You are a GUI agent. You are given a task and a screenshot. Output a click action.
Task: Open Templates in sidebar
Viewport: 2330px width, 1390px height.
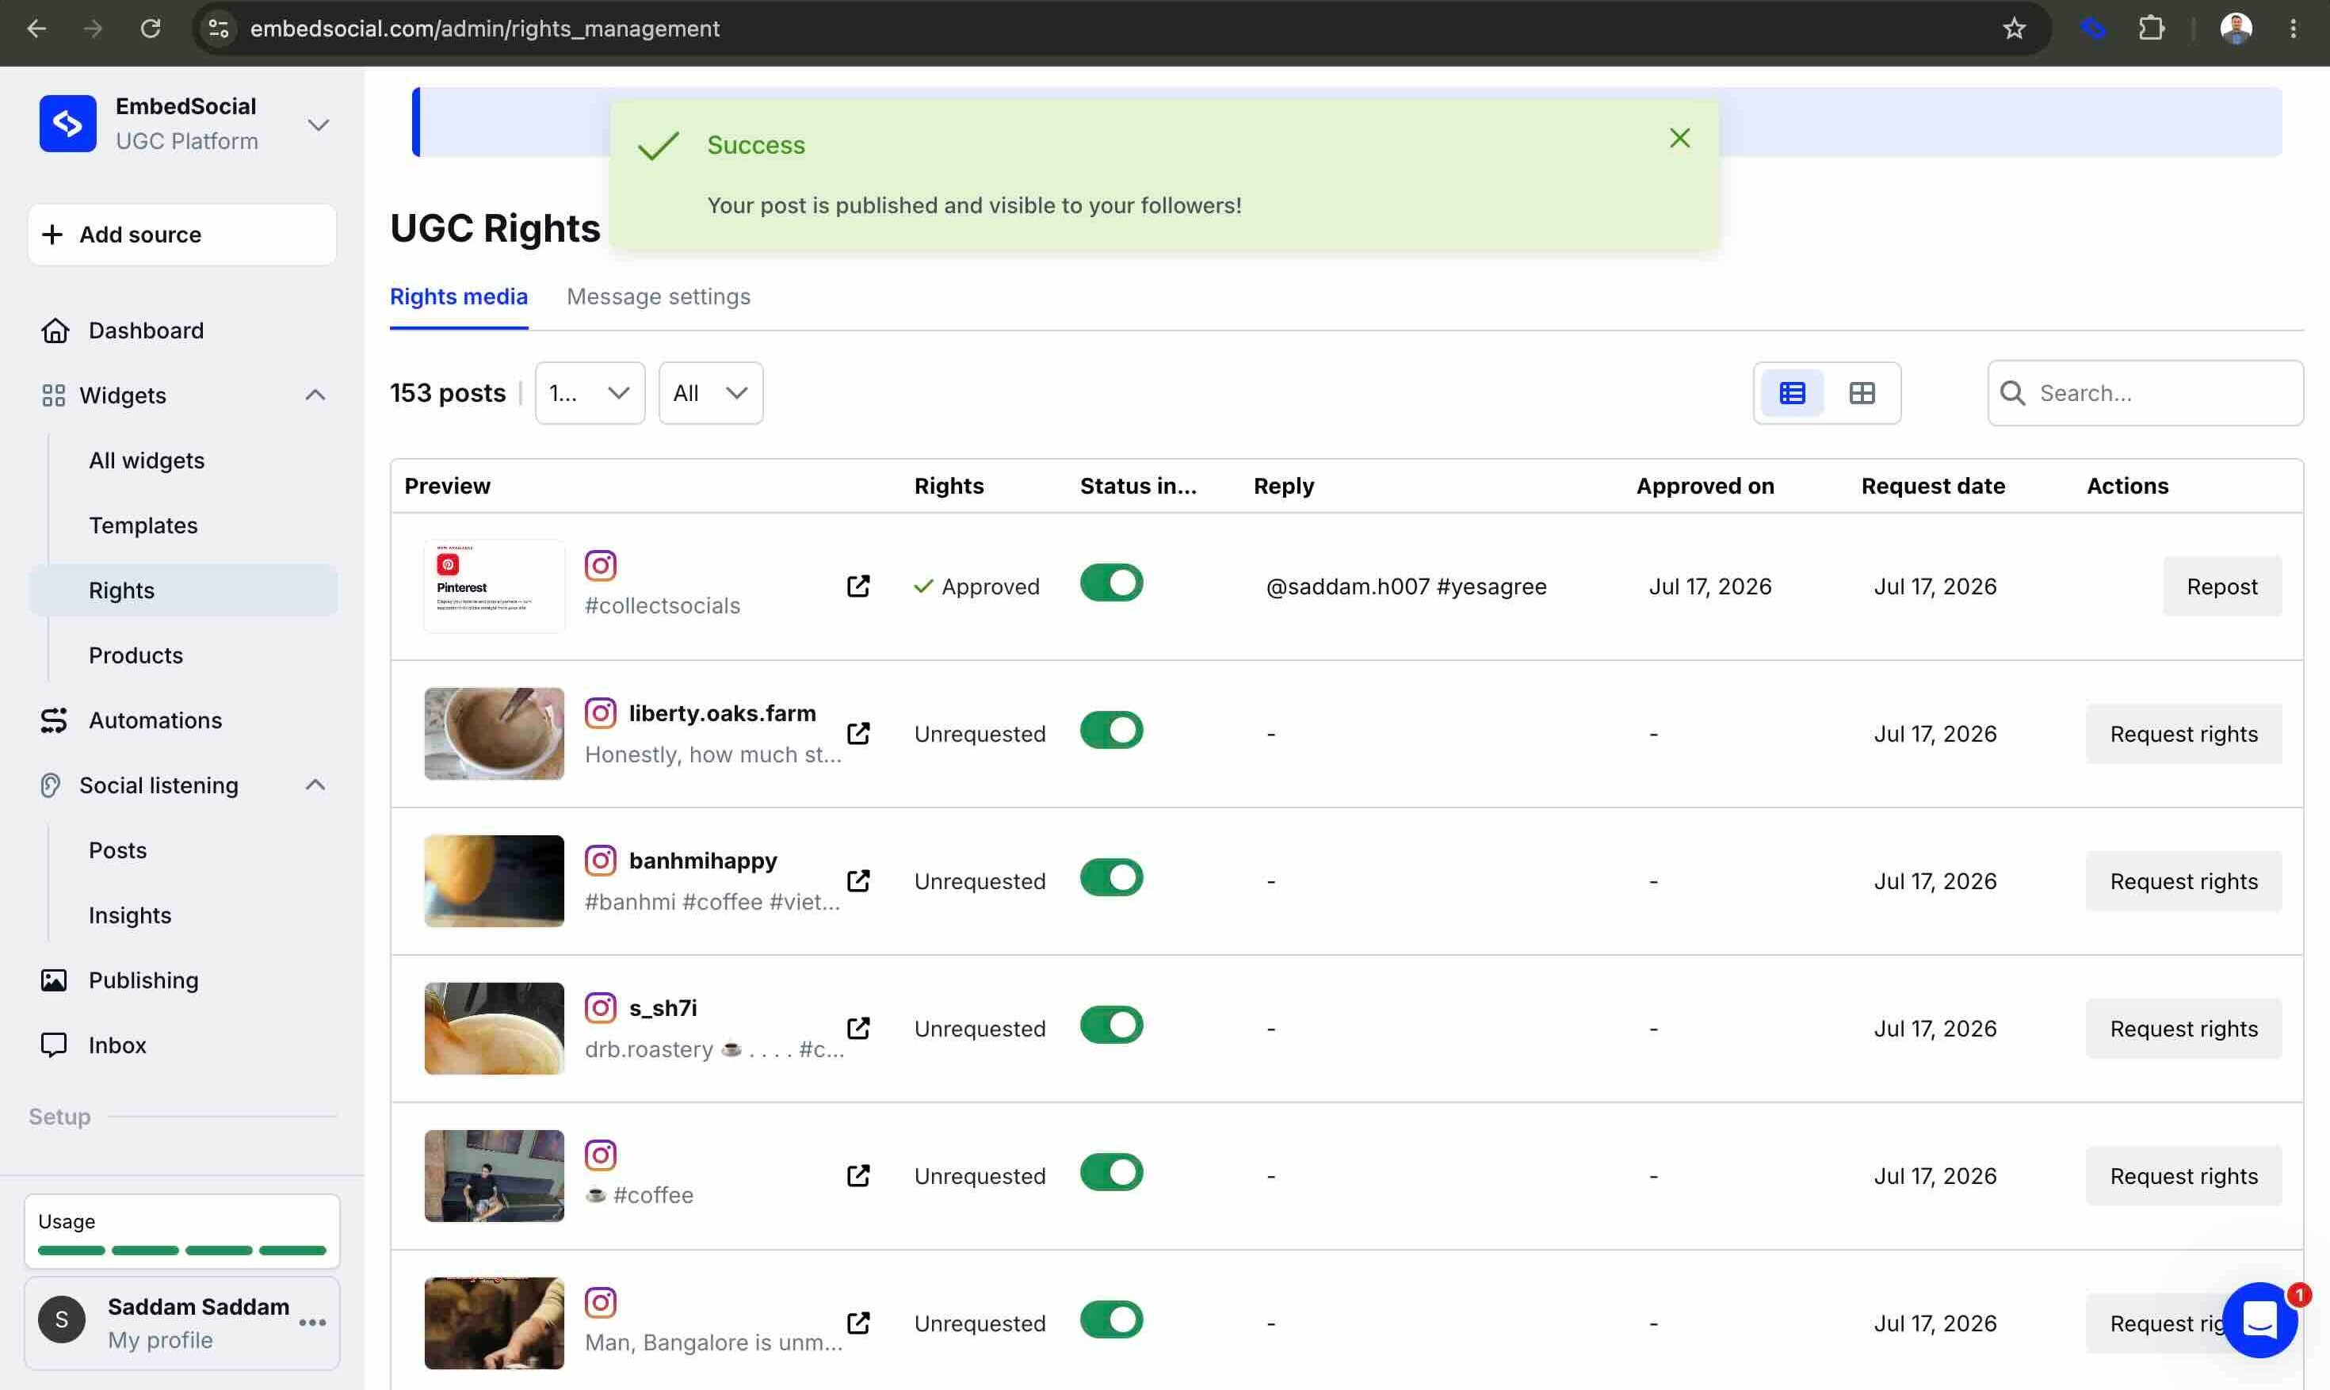click(143, 525)
